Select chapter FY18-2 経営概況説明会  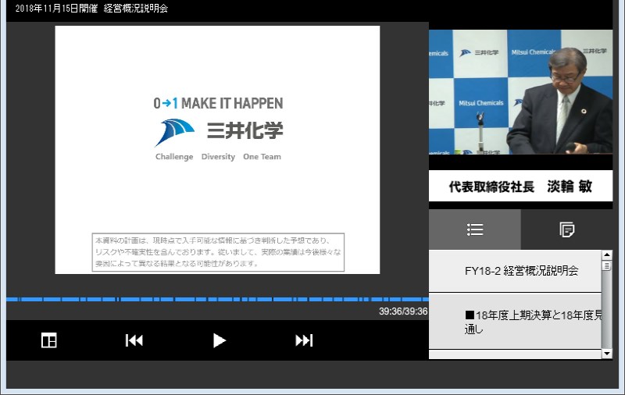coord(515,271)
